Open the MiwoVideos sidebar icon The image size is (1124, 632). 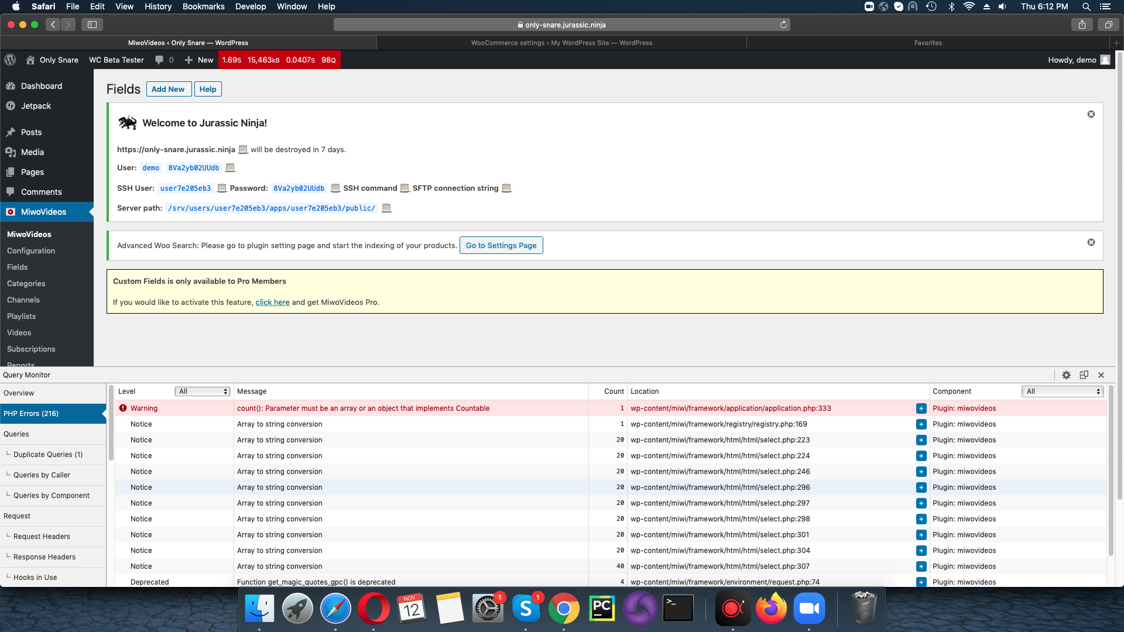coord(11,211)
